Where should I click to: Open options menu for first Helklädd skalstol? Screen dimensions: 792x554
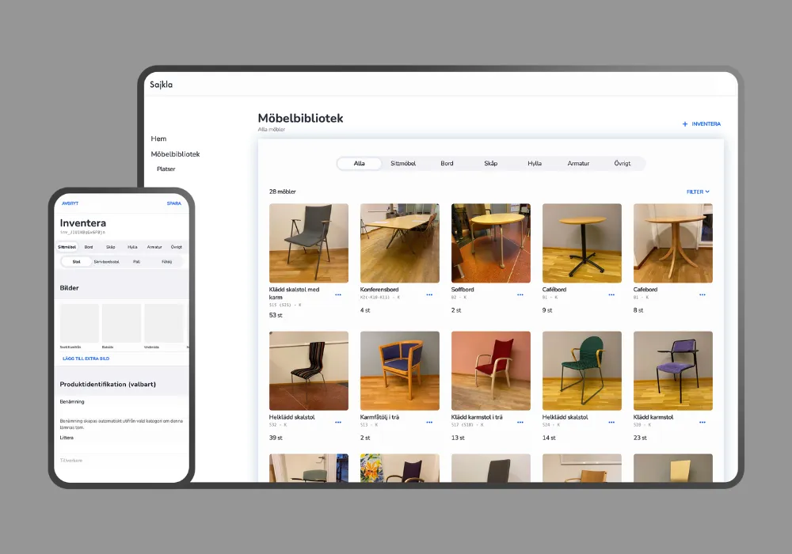tap(338, 422)
